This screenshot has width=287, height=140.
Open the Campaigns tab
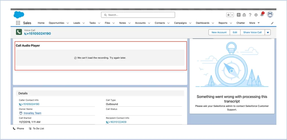click(180, 23)
